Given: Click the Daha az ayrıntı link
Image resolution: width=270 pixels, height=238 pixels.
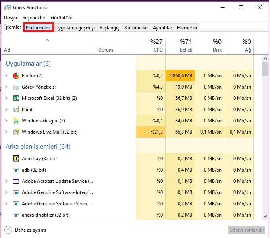Looking at the screenshot, I should (31, 230).
